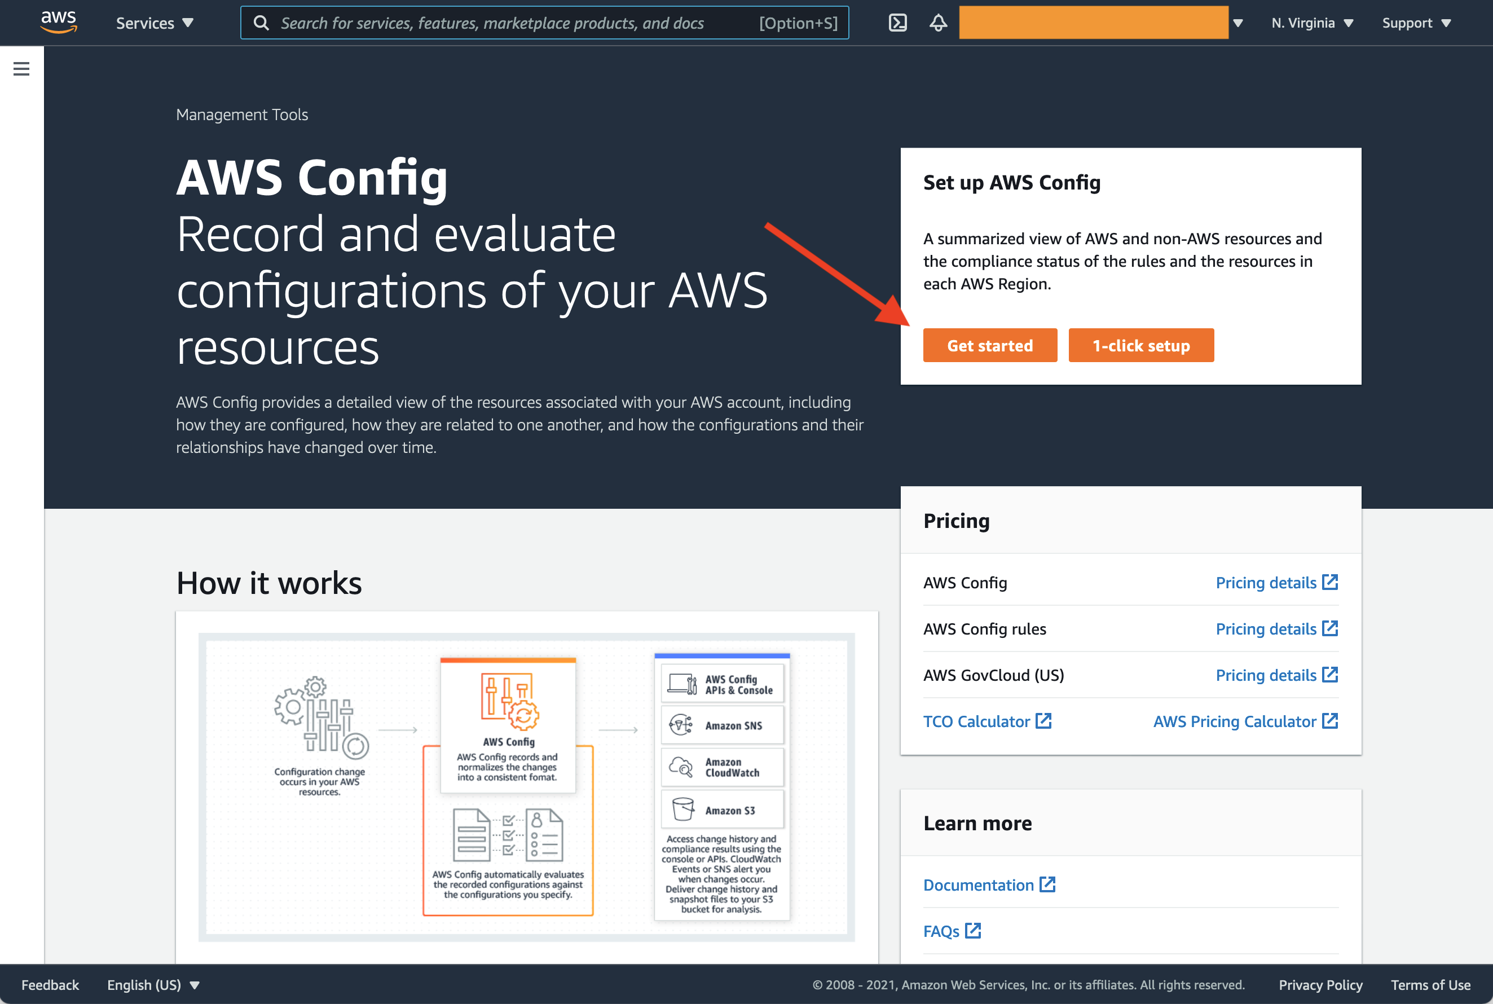Click the Learn more panel heading
1493x1004 pixels.
[x=977, y=823]
